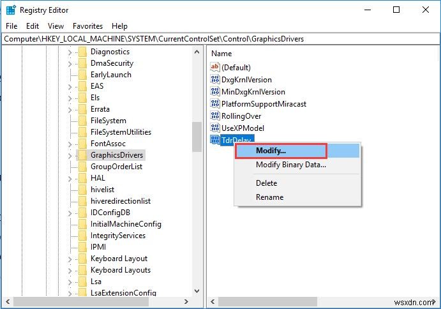441x309 pixels.
Task: Open the Favorites menu
Action: click(x=87, y=26)
